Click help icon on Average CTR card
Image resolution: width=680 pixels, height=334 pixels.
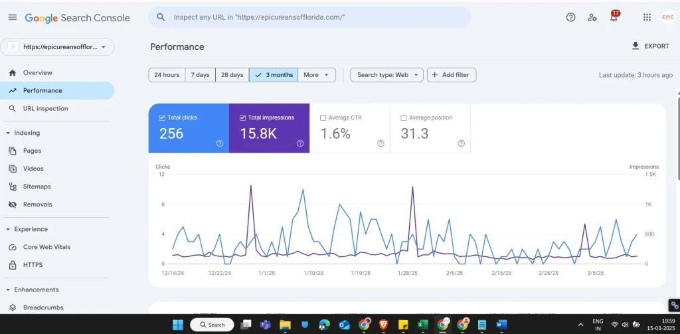click(x=381, y=143)
